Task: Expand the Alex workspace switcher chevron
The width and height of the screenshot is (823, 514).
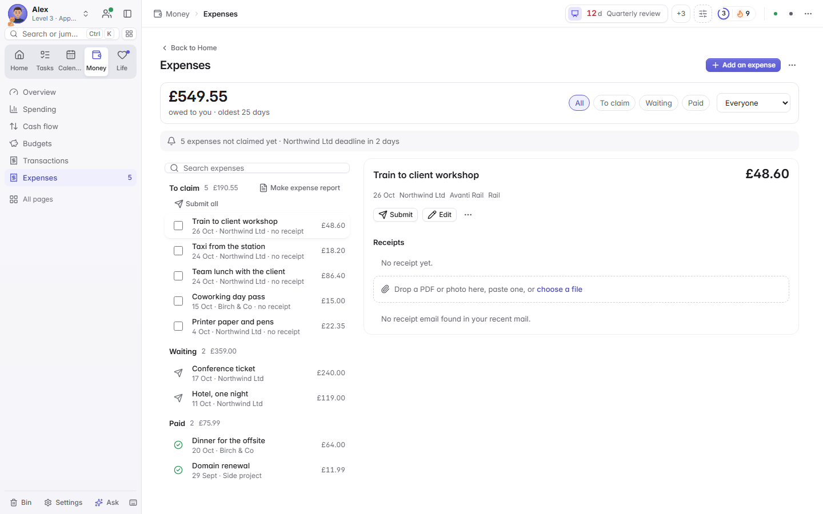Action: pos(86,14)
